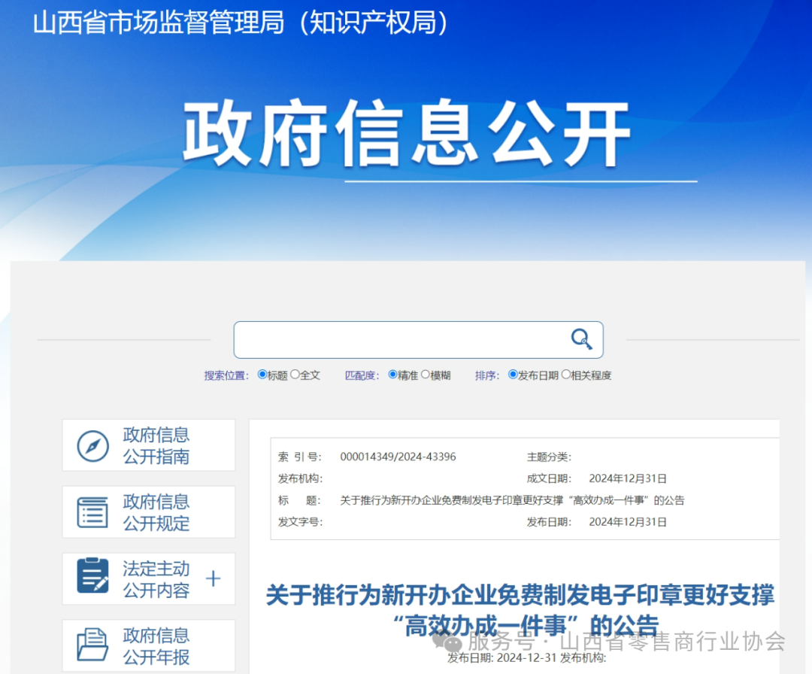Screen dimensions: 812x674
Task: Sort results by 发布日期 radio option
Action: 513,375
